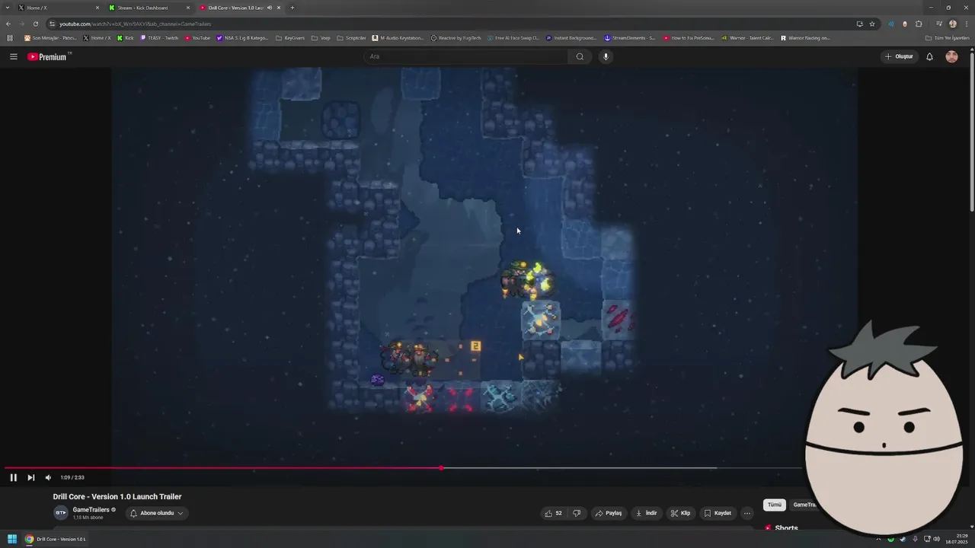975x548 pixels.
Task: Open the GameTrailers channel name
Action: [x=91, y=510]
